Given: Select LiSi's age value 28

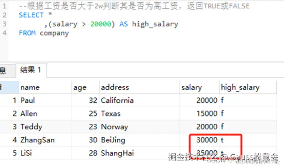Looking at the screenshot, I should pyautogui.click(x=85, y=153).
